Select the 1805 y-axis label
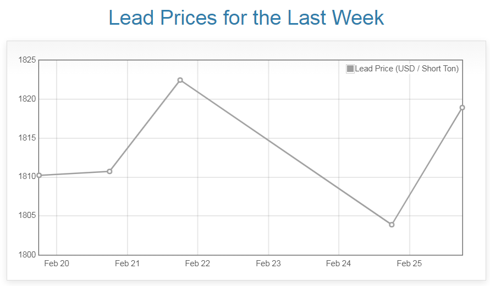Image resolution: width=490 pixels, height=286 pixels. pyautogui.click(x=27, y=216)
